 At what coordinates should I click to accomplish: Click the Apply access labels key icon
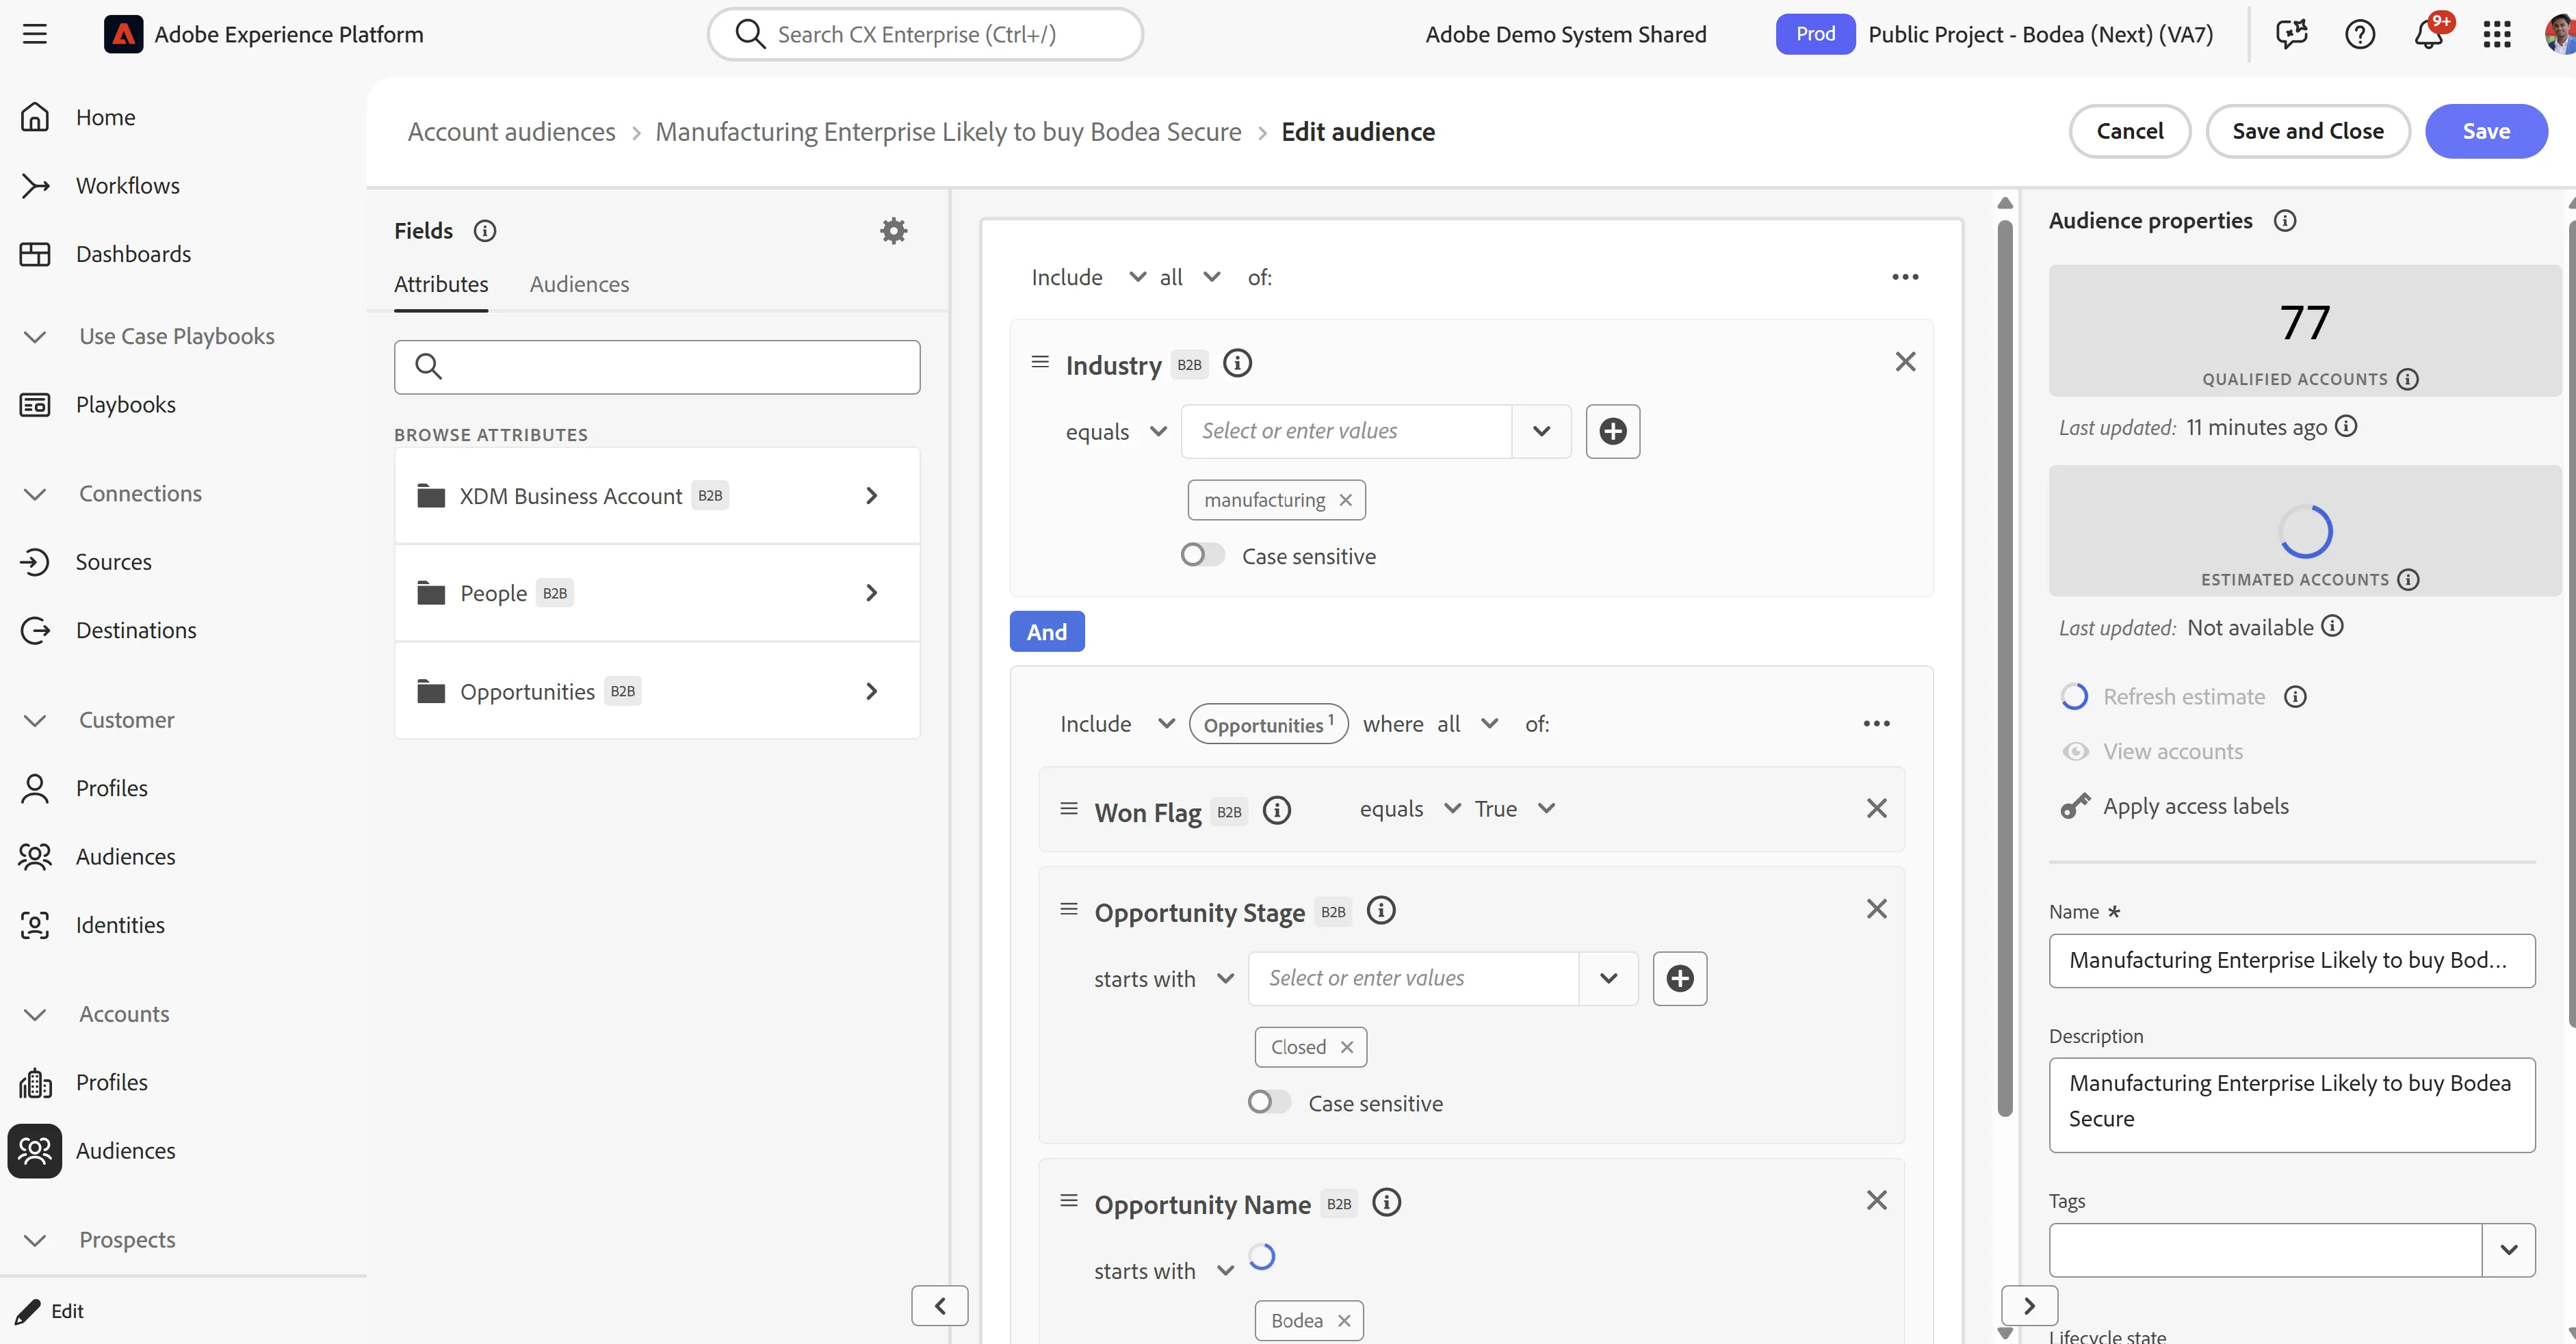point(2075,806)
